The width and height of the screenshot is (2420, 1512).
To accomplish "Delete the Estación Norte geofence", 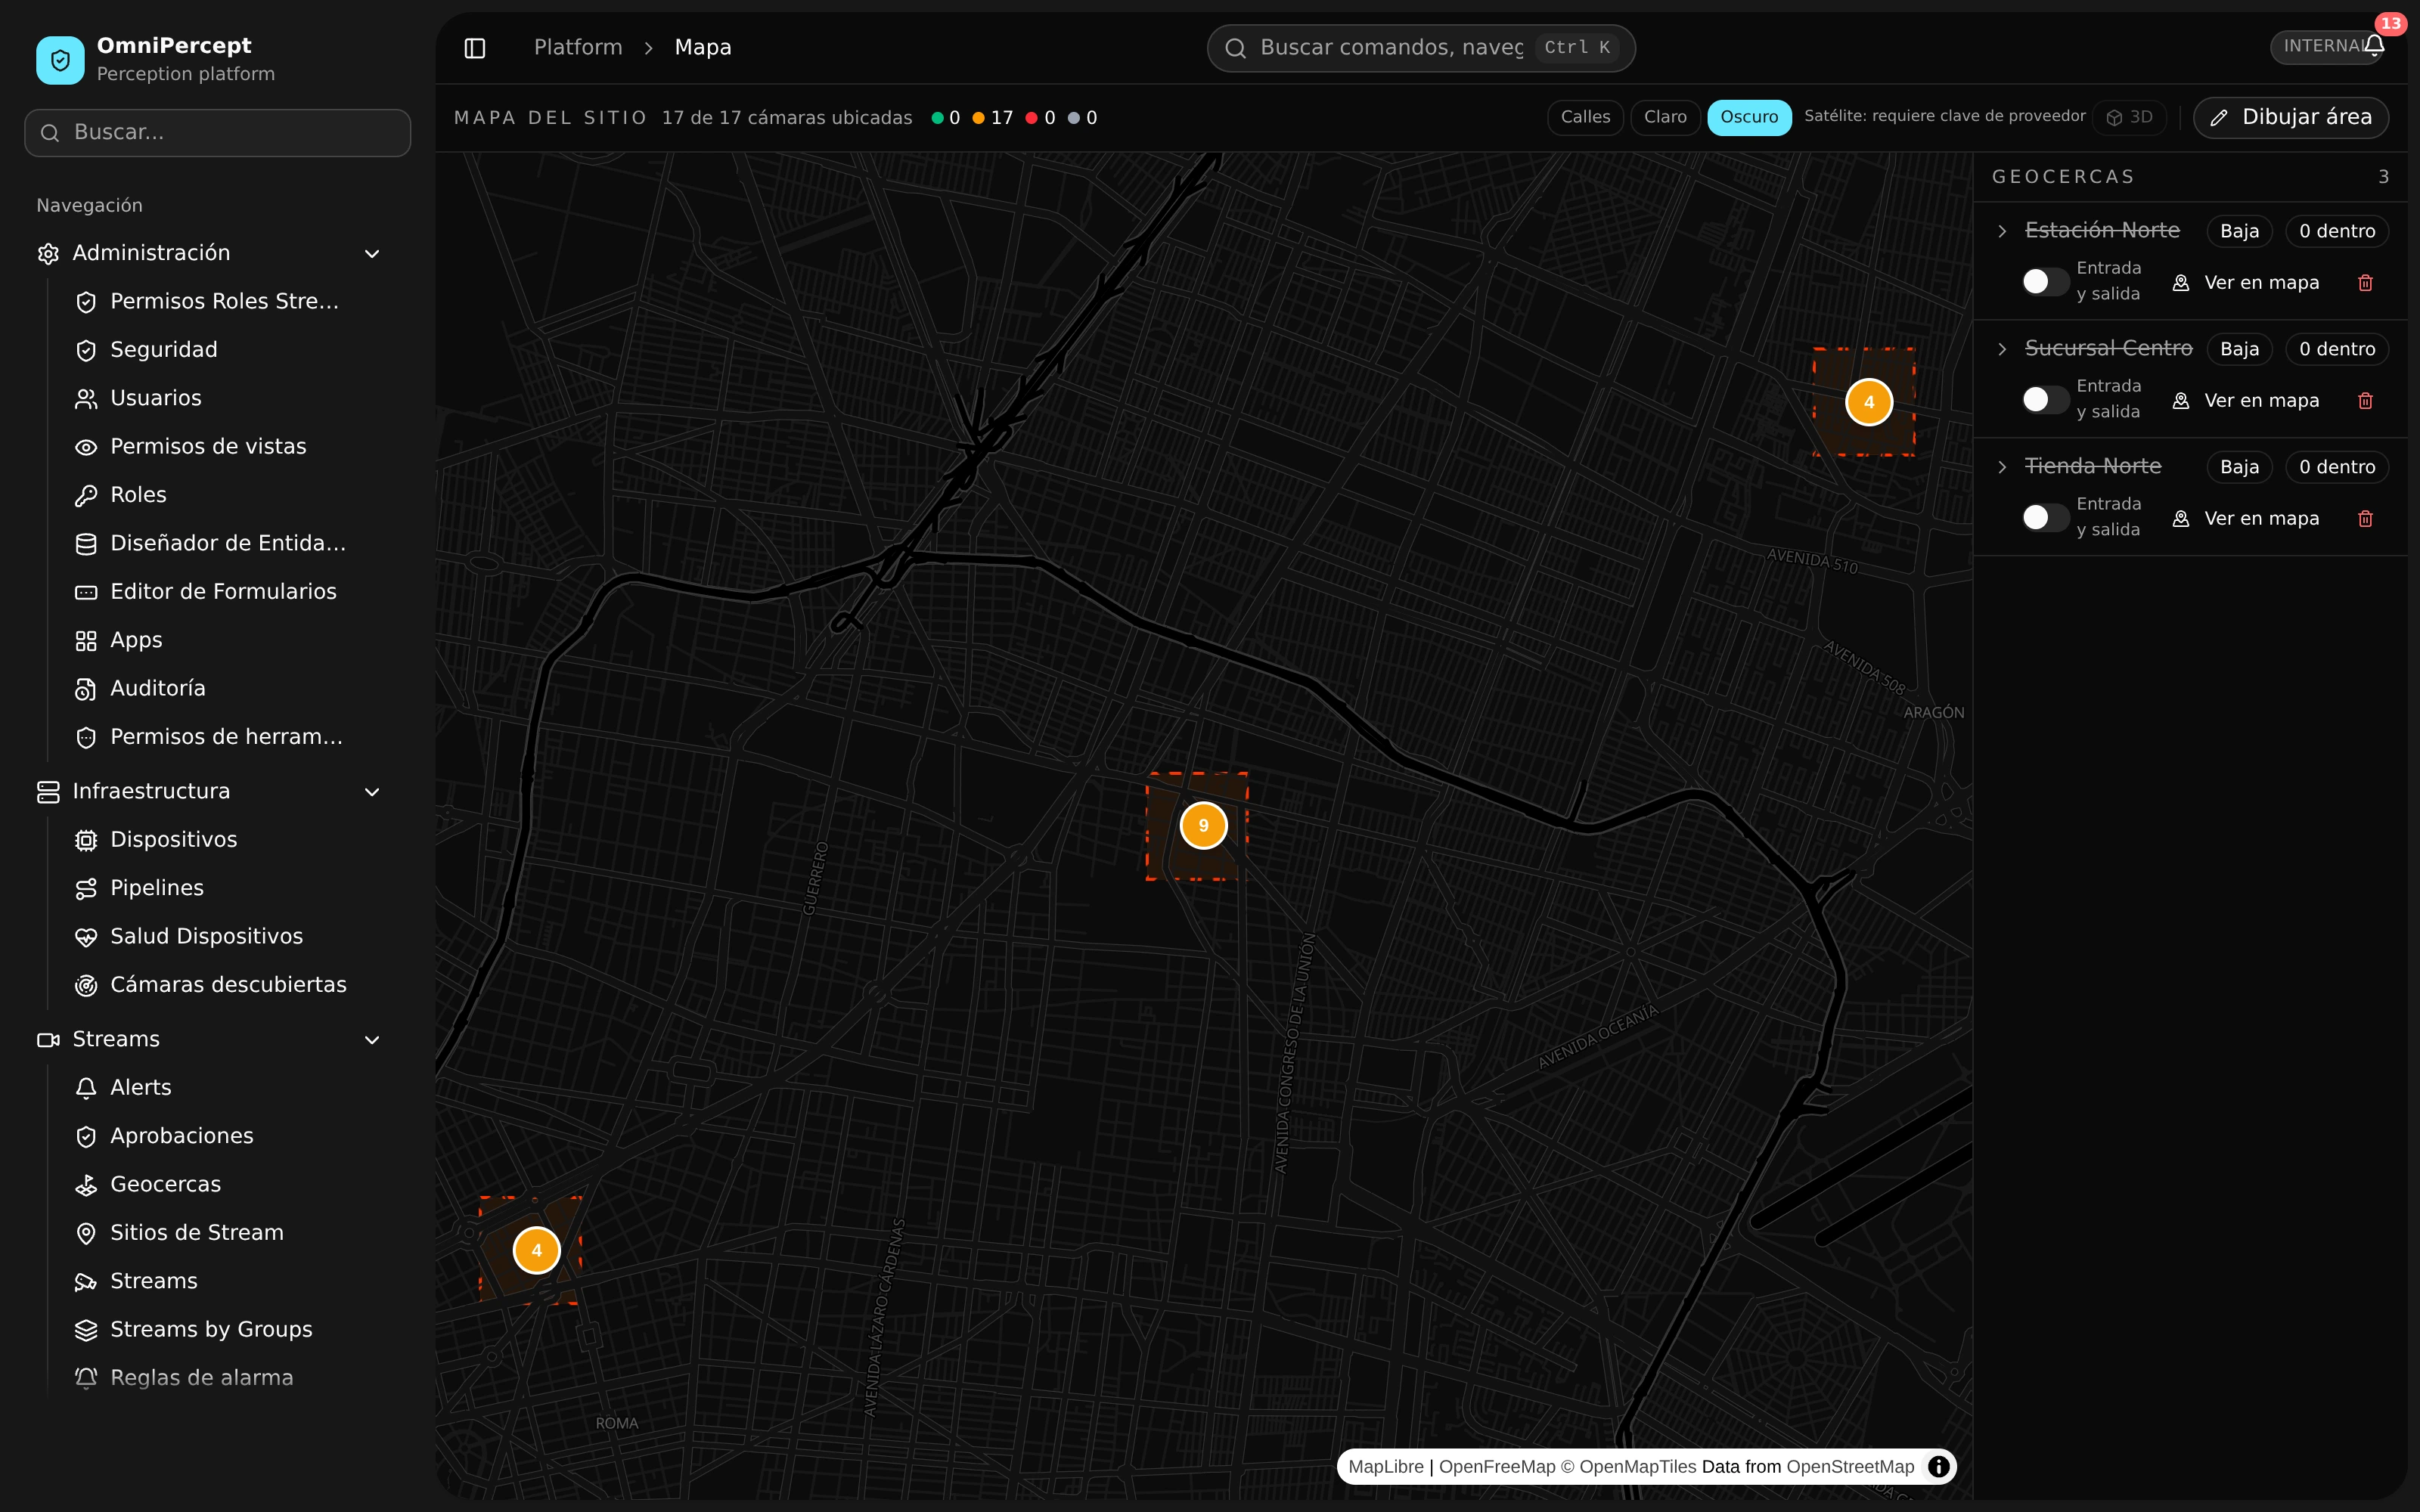I will click(2365, 283).
